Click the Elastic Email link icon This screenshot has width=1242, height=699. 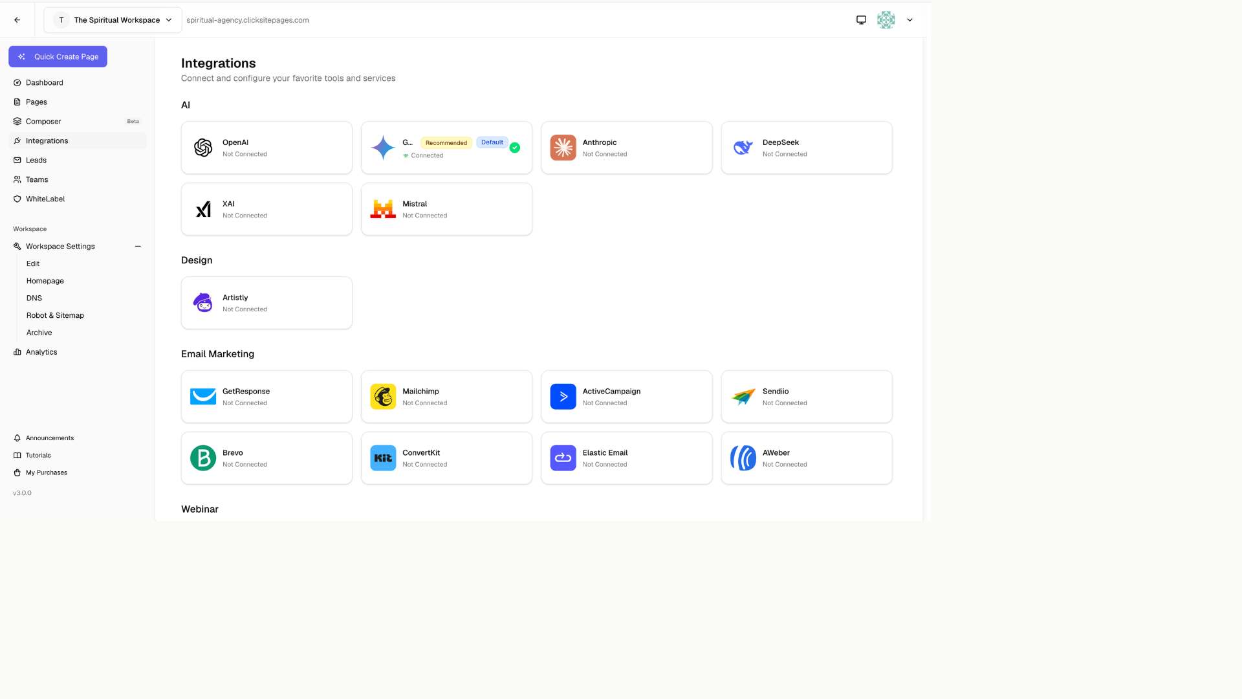pyautogui.click(x=563, y=458)
